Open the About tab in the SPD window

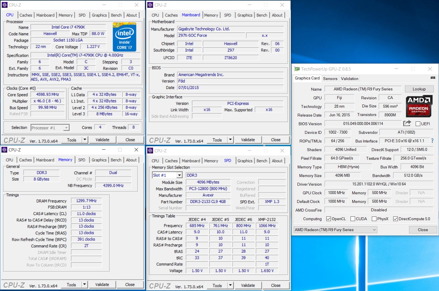coord(277,161)
